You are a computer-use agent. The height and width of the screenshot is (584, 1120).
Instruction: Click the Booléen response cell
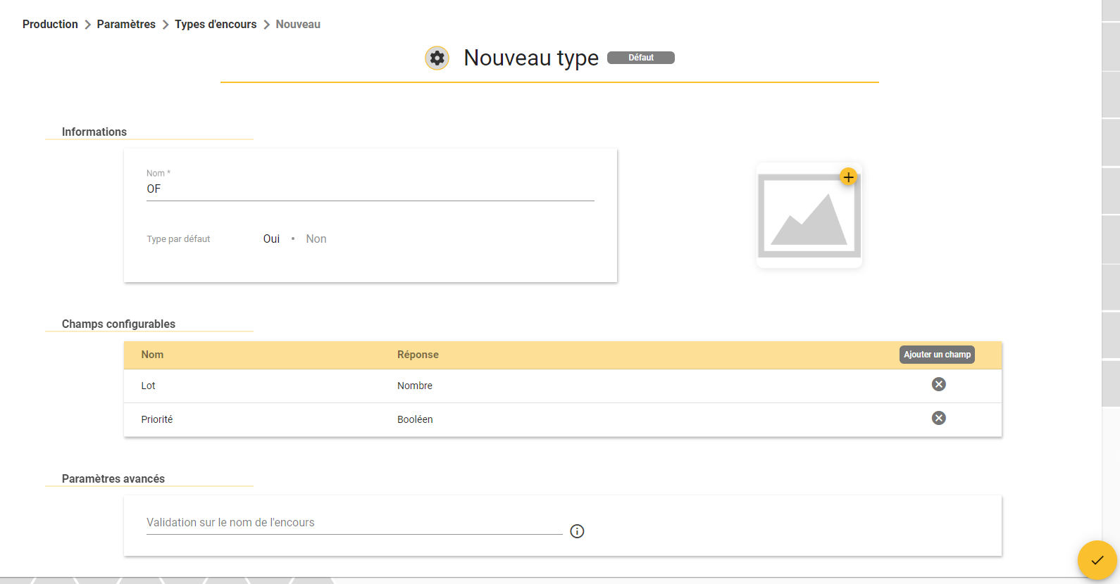click(x=415, y=419)
